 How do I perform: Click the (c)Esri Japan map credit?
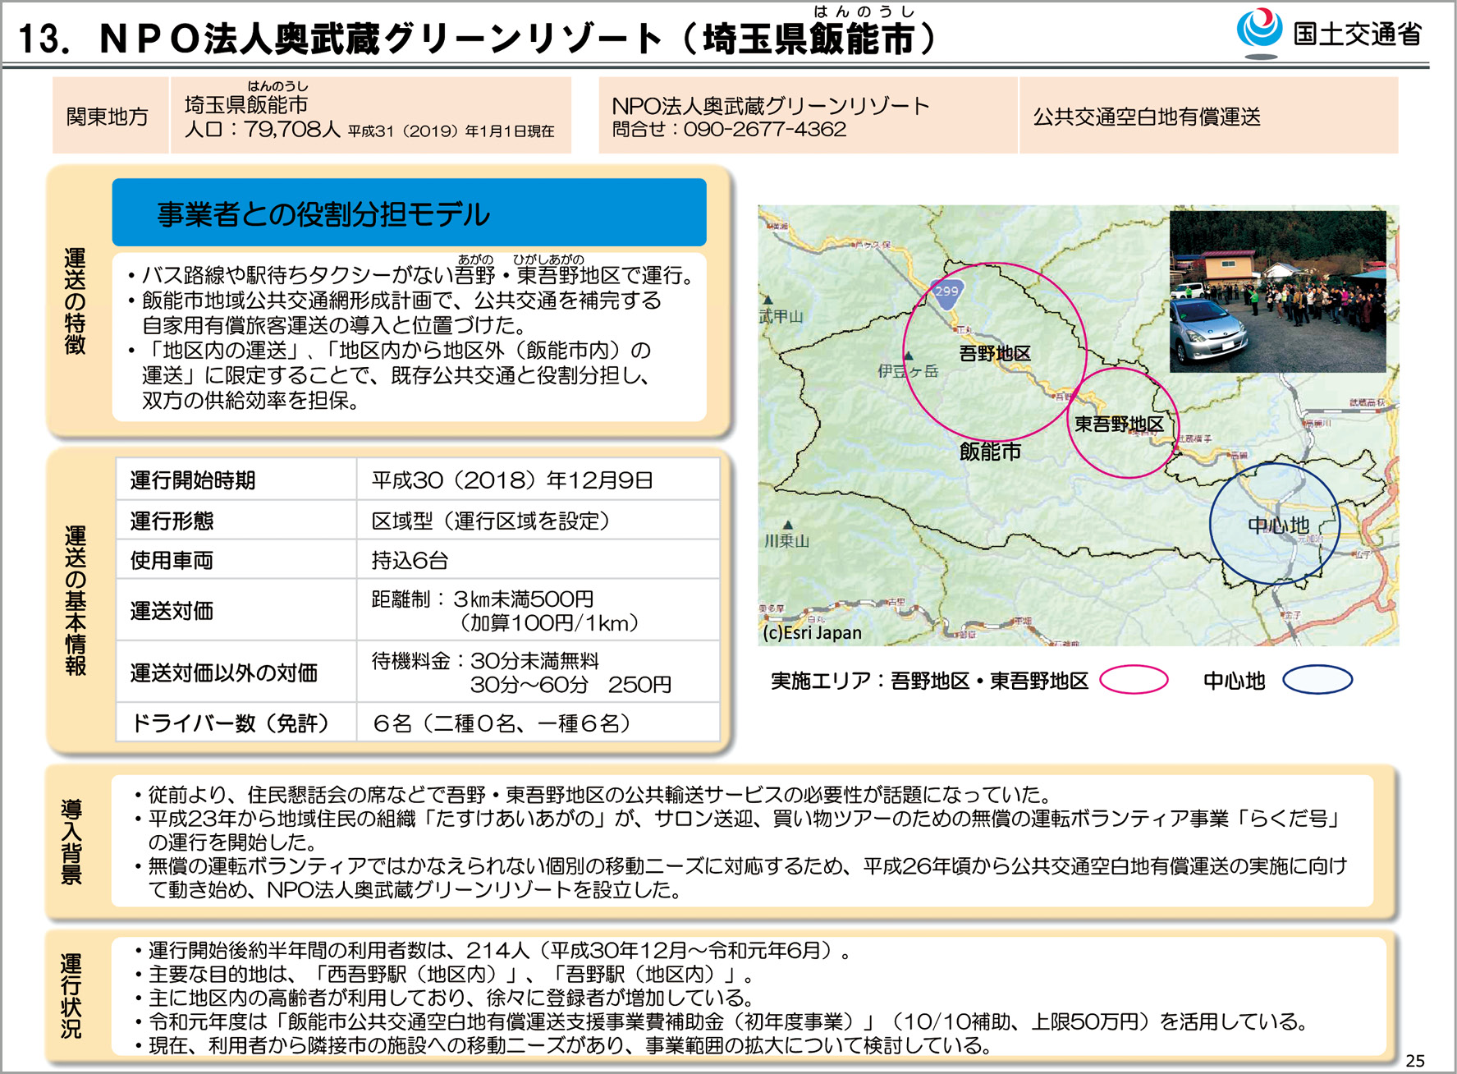[x=812, y=633]
